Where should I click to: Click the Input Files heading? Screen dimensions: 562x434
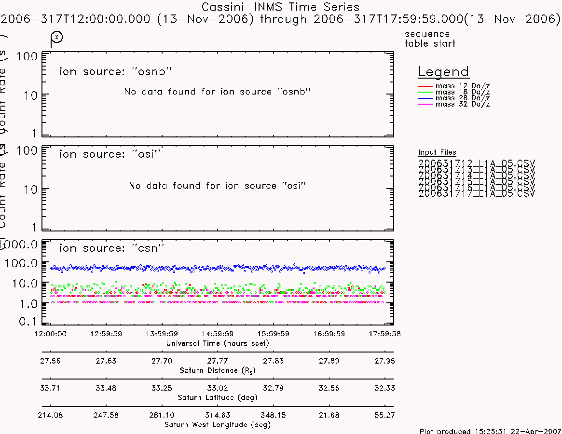pyautogui.click(x=437, y=152)
